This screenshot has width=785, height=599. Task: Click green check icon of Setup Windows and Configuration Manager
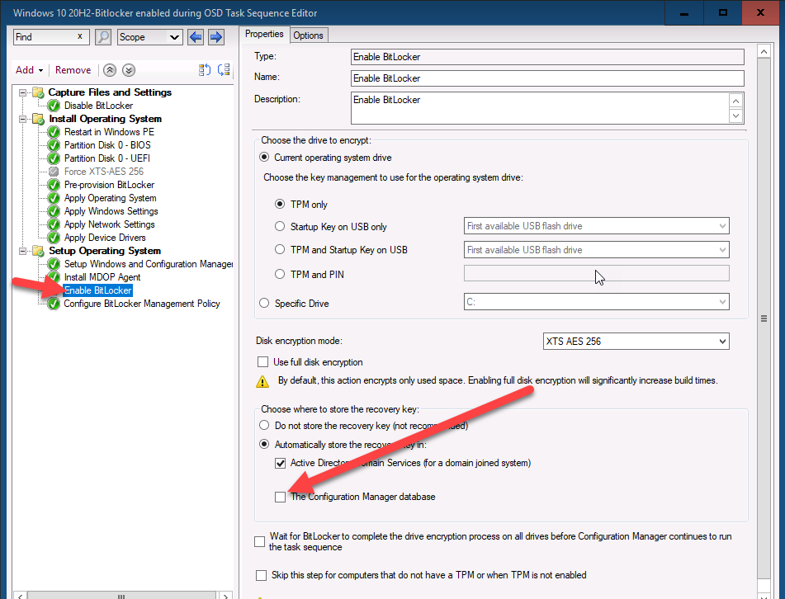click(x=54, y=264)
